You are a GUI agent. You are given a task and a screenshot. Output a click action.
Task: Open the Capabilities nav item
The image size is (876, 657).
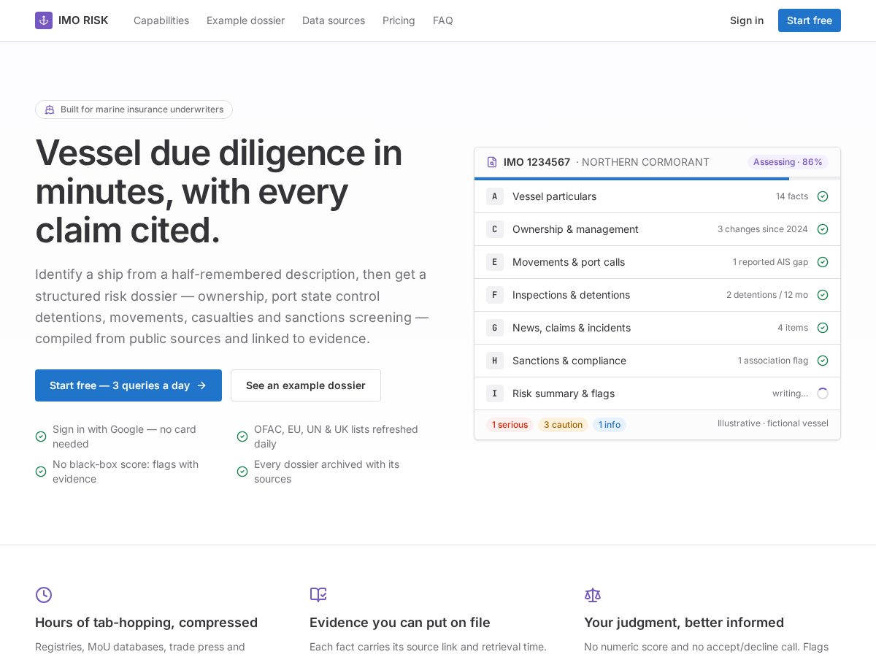[x=161, y=20]
